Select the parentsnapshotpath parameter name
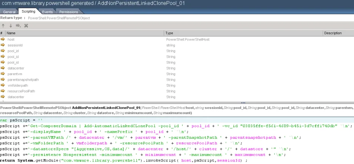354x164 pixels. point(23,80)
